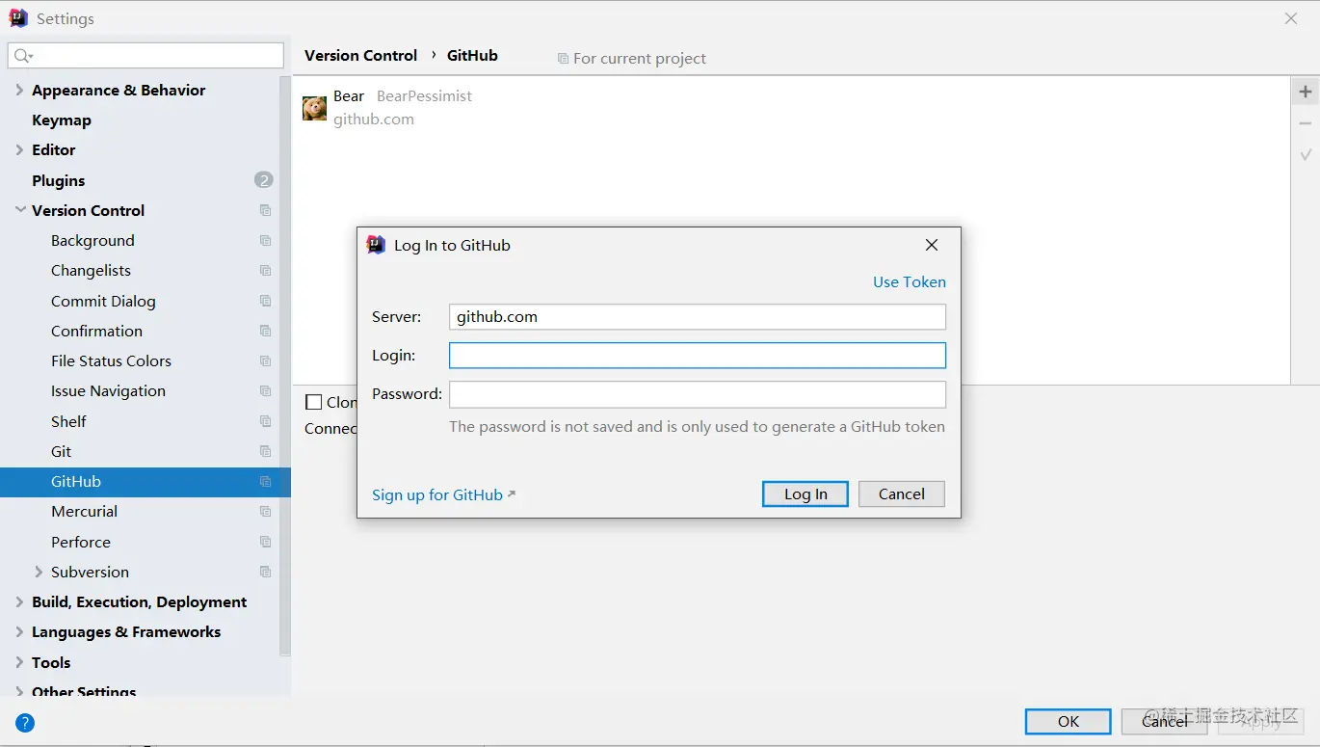Click project-level icon beside Perforce
1320x747 pixels.
[x=265, y=542]
